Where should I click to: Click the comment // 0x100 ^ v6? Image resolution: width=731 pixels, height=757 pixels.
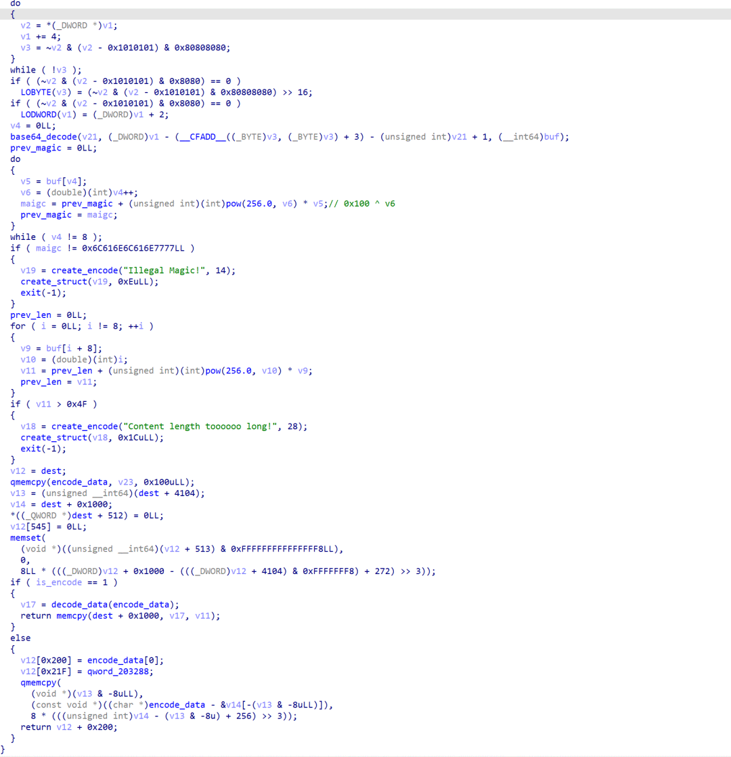(362, 204)
